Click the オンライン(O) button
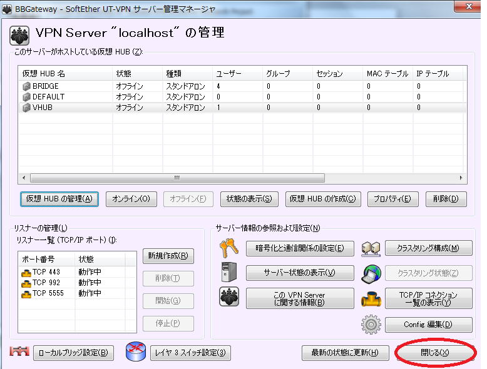 click(131, 199)
